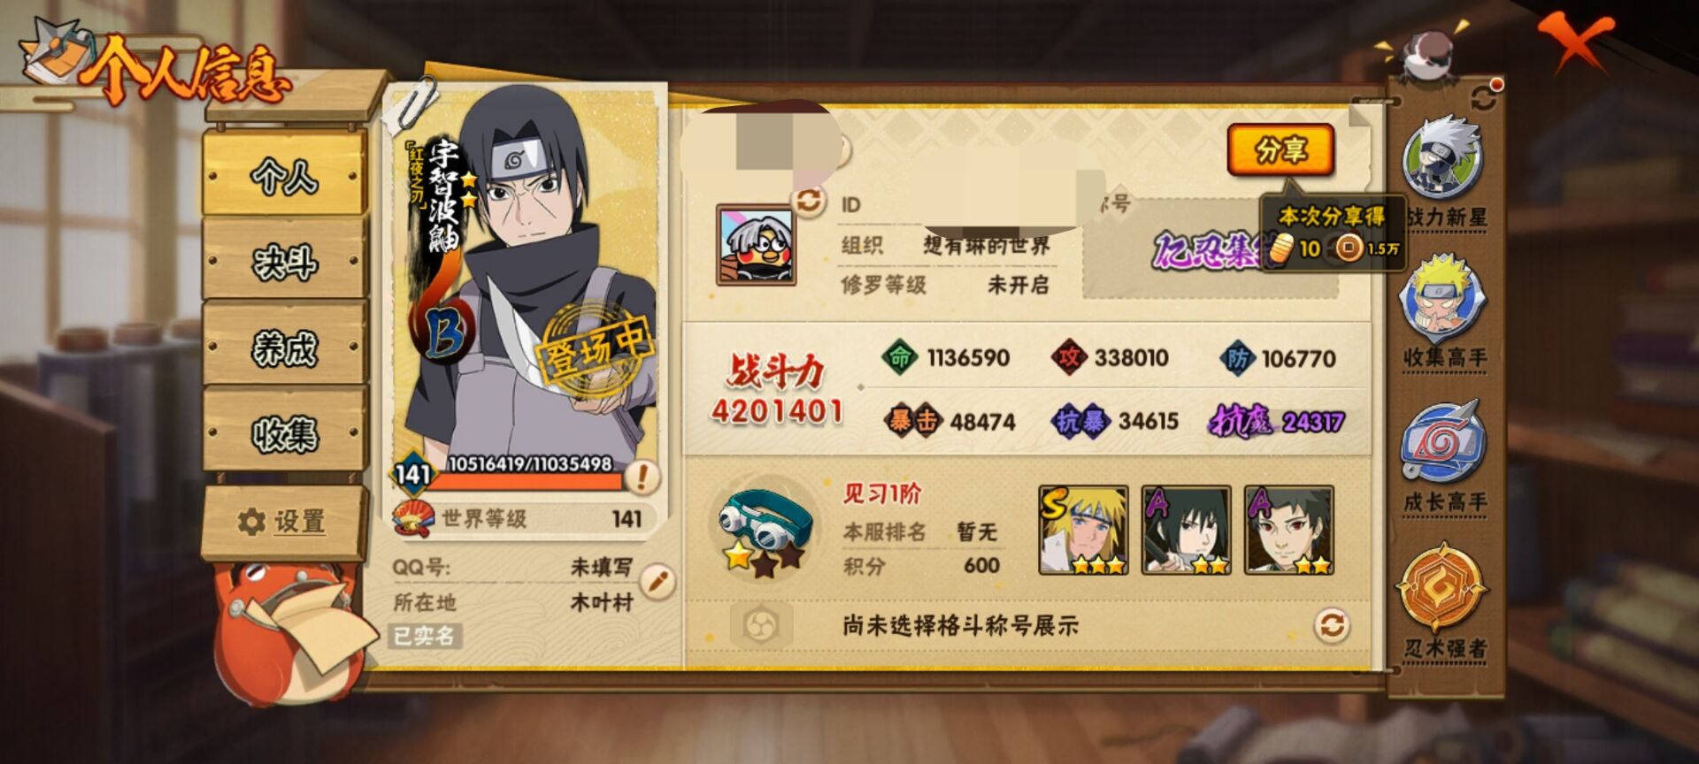Open the 收集高手 Naruto ranking icon
This screenshot has height=764, width=1699.
(x=1442, y=299)
